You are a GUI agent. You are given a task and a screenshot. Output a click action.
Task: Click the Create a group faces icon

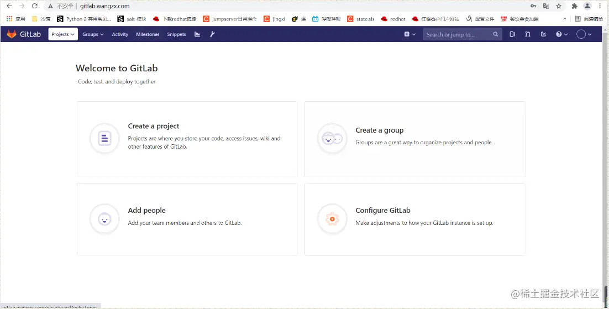tap(332, 138)
